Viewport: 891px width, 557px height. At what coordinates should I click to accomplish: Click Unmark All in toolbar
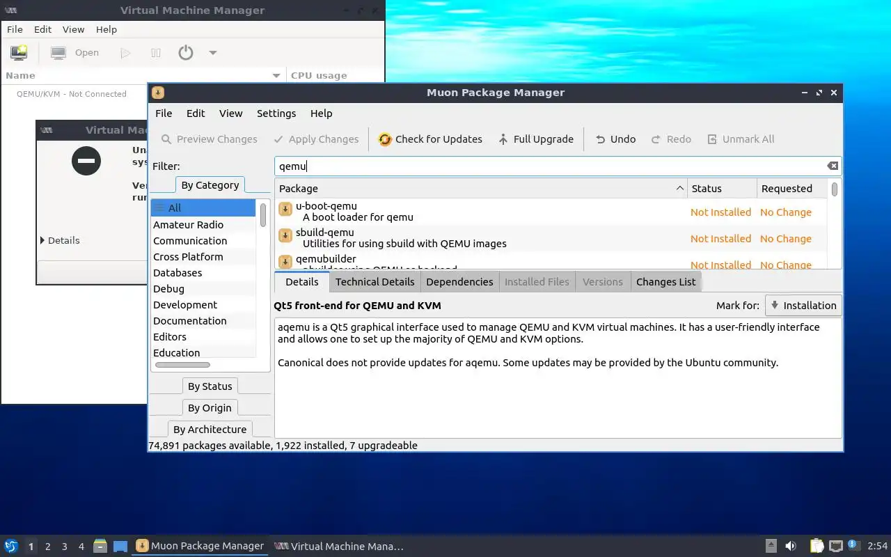pos(741,139)
